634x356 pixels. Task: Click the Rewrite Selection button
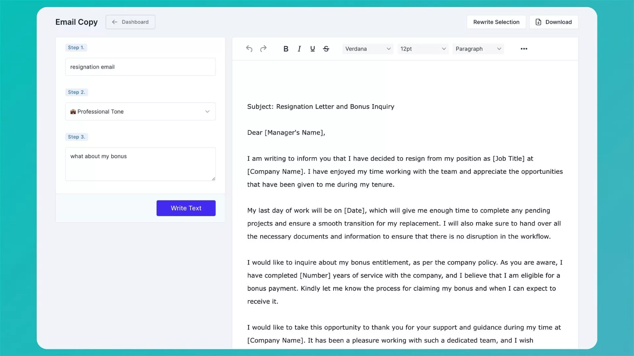coord(496,22)
